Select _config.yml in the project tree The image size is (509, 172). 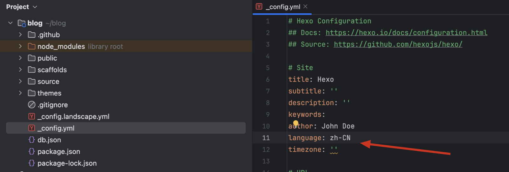[x=56, y=128]
